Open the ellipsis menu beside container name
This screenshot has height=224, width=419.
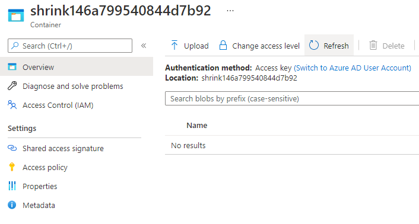pyautogui.click(x=230, y=11)
